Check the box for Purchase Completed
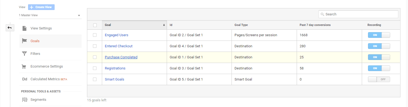The width and height of the screenshot is (408, 107). click(95, 57)
